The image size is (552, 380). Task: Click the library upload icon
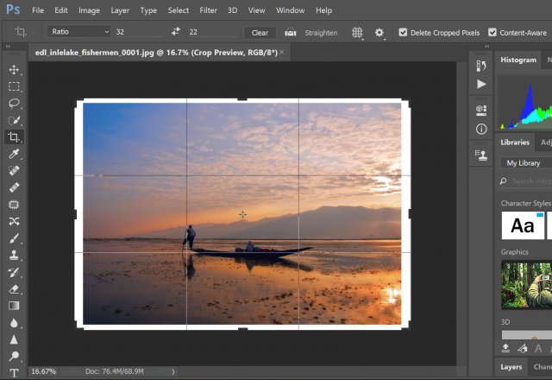505,348
